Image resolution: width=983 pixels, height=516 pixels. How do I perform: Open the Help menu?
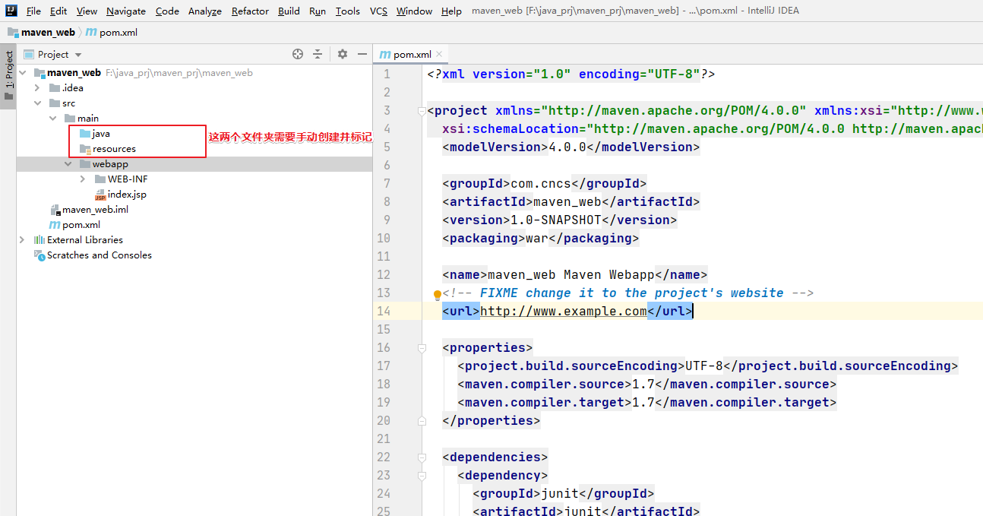click(451, 11)
